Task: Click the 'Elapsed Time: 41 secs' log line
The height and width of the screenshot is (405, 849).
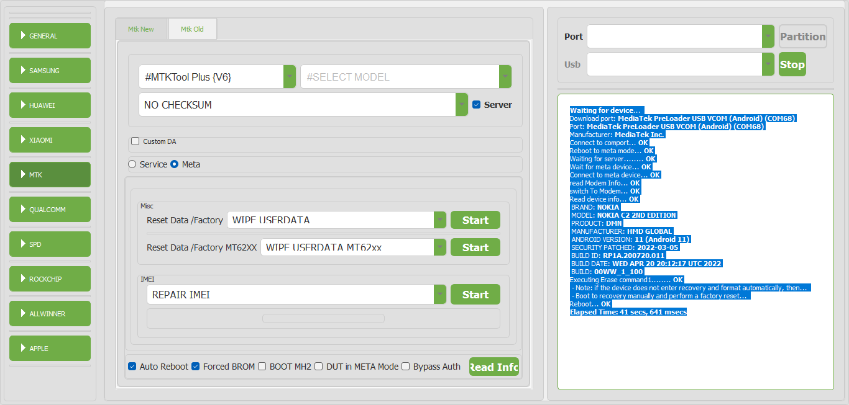Action: tap(628, 312)
